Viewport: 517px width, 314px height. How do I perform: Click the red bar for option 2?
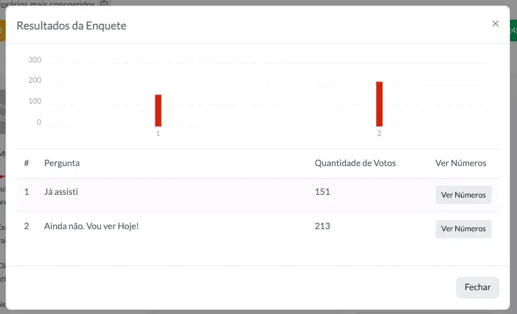[379, 104]
